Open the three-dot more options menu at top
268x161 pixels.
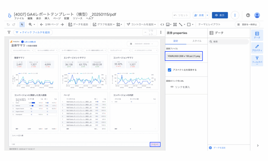235,15
